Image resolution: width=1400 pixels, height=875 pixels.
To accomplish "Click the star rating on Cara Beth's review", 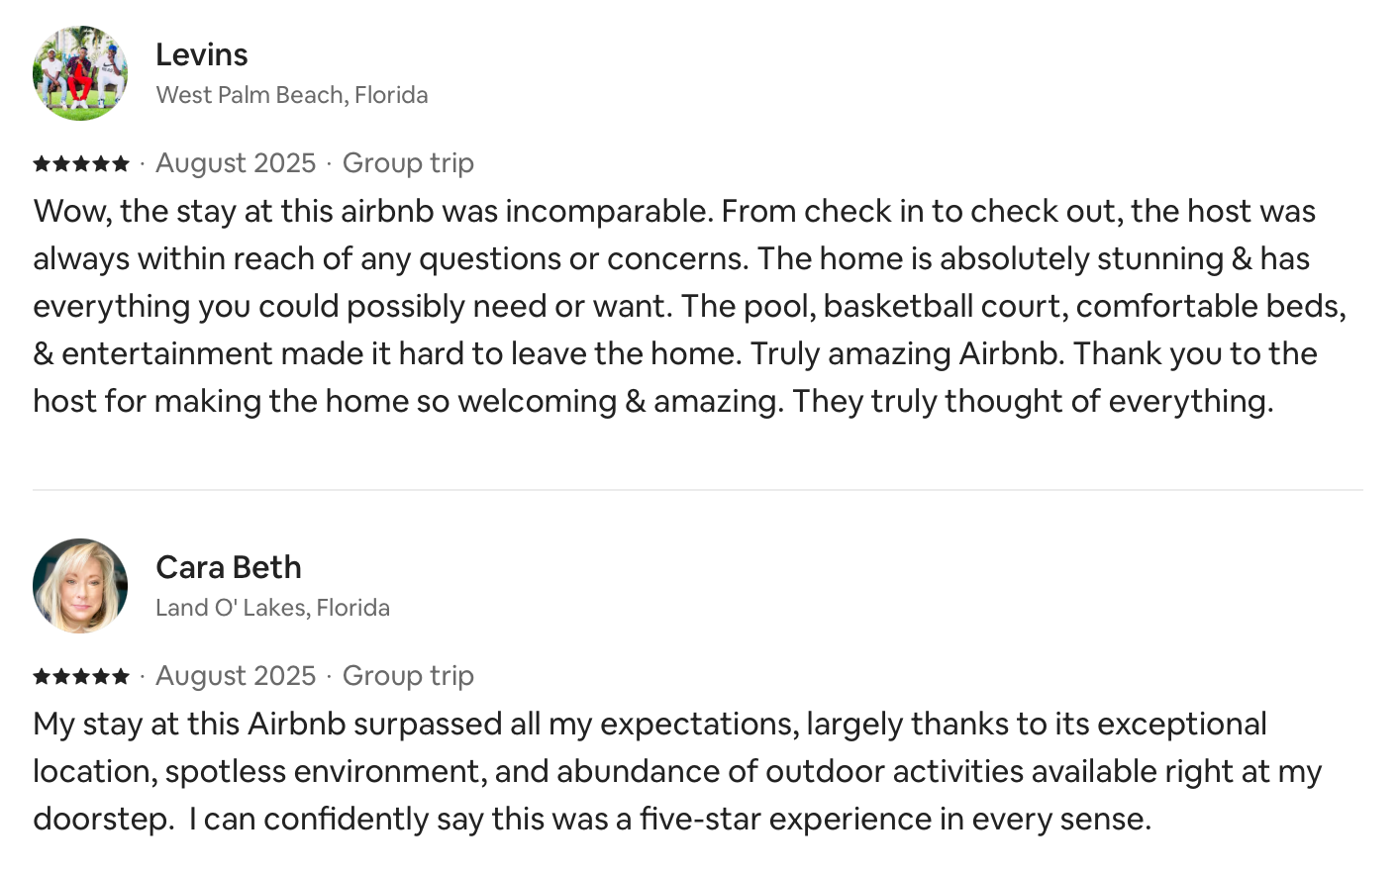I will click(81, 676).
